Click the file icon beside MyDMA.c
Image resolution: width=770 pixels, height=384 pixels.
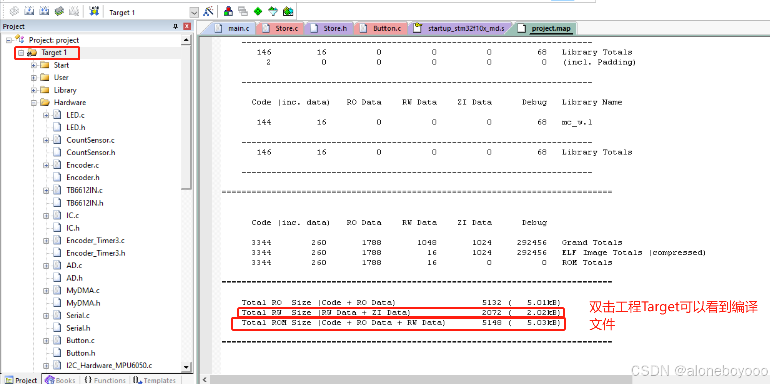57,290
